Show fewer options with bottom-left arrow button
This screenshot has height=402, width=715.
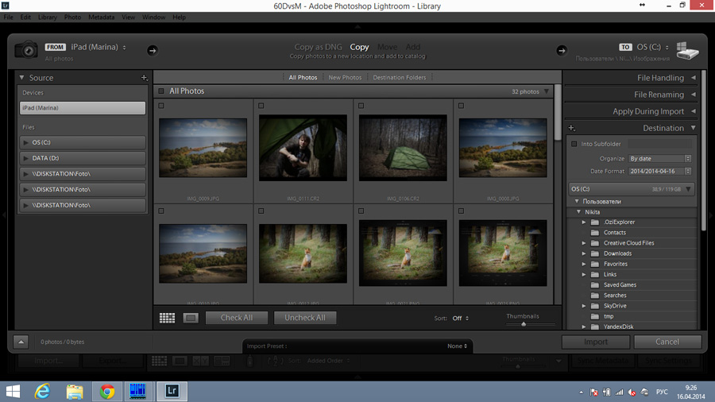[21, 342]
